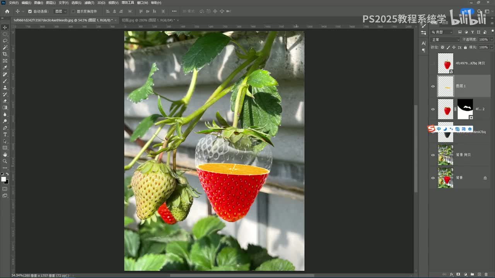495x278 pixels.
Task: Expand the 不透明度 opacity dropdown arrow
Action: point(492,40)
